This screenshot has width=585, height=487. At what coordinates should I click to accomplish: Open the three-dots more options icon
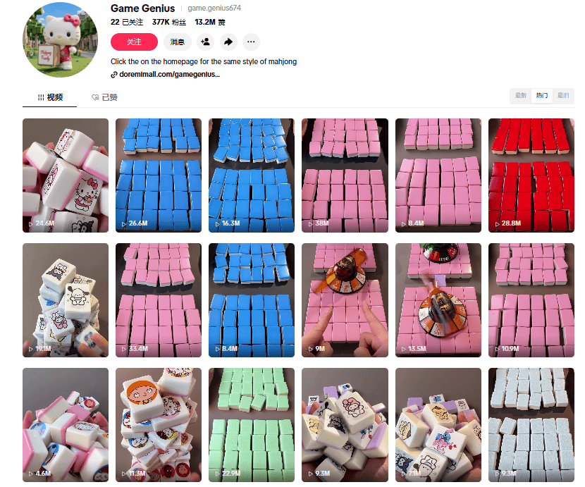pos(251,42)
